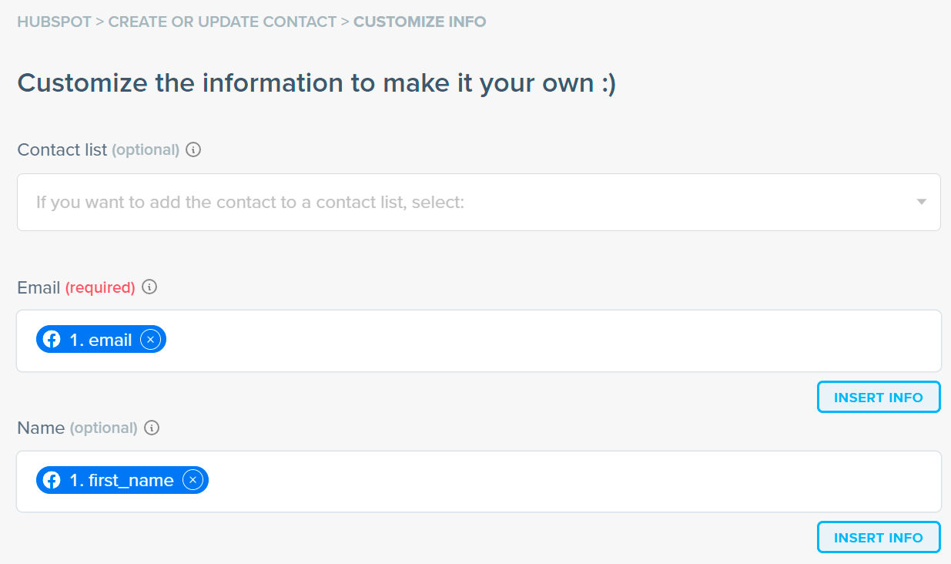Click Facebook icon in the email tag

point(52,340)
